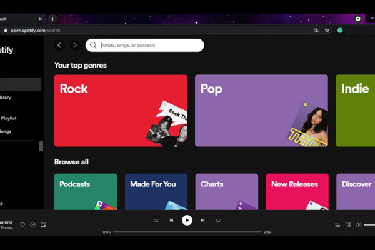
Task: Click the magnifier icon in search box
Action: pyautogui.click(x=93, y=45)
